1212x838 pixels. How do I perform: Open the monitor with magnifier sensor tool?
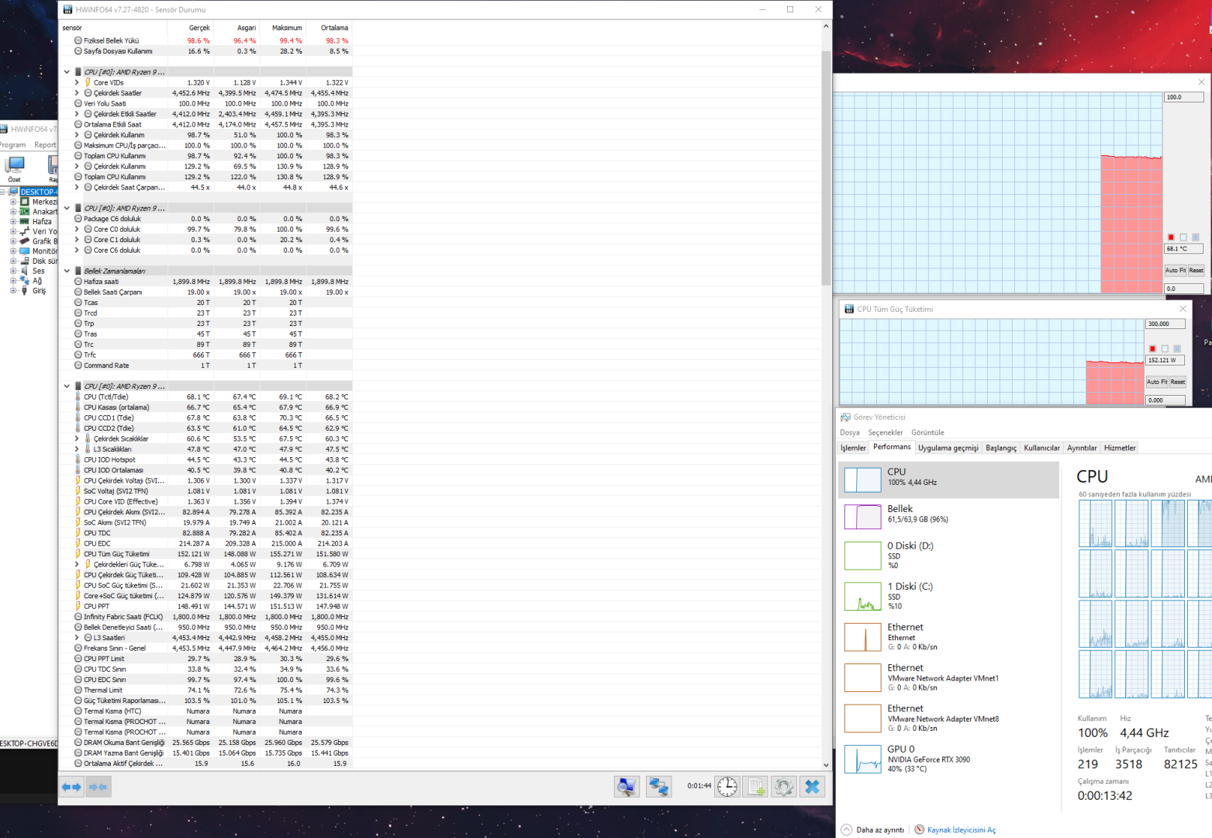627,787
